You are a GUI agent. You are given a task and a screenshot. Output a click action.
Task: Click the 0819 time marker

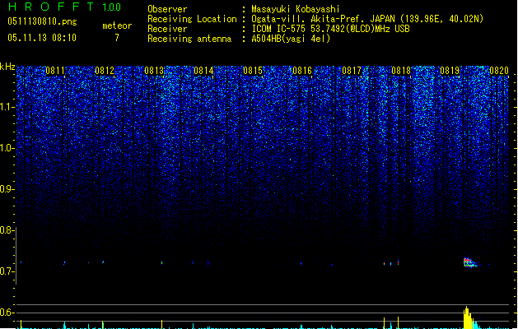click(450, 71)
